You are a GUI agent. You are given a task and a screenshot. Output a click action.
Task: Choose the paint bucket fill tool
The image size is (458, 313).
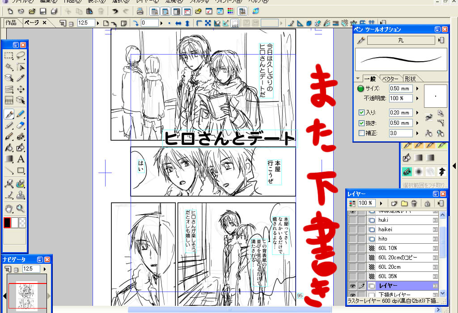[x=9, y=148]
